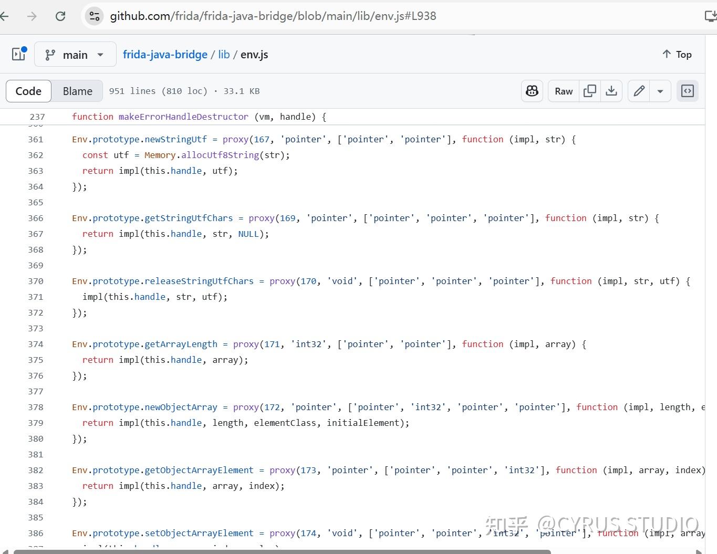717x554 pixels.
Task: Open the lib folder breadcrumb
Action: [x=224, y=54]
